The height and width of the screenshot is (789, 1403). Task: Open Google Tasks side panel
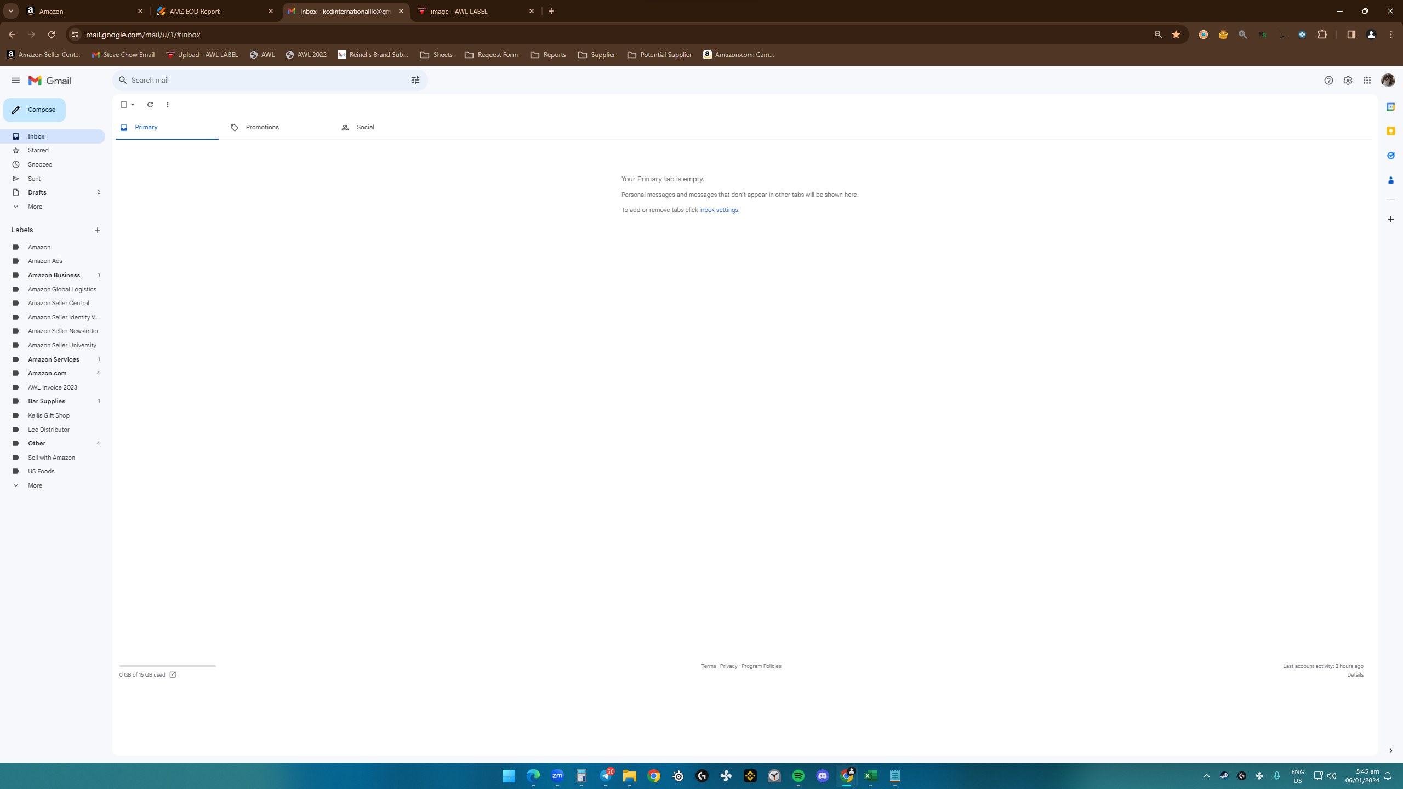(x=1390, y=156)
